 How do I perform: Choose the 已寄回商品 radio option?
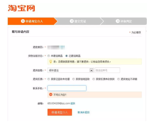pyautogui.click(x=67, y=56)
